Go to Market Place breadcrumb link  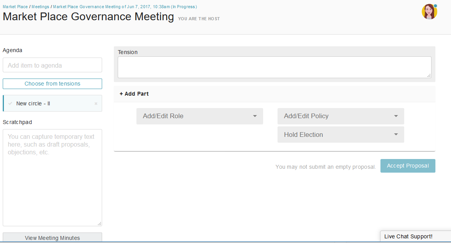coord(15,7)
